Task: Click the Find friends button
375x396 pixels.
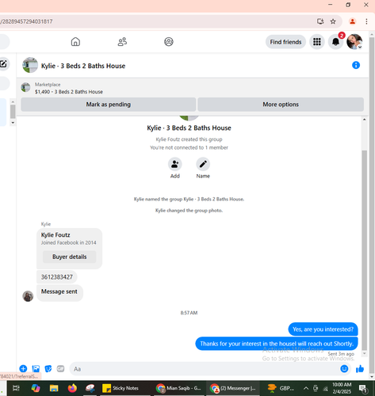Action: pyautogui.click(x=285, y=42)
